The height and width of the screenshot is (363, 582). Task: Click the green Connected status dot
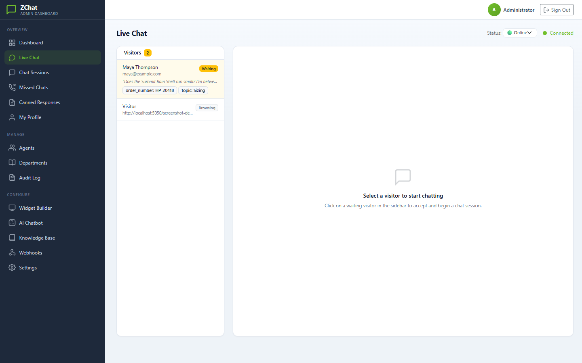point(545,33)
